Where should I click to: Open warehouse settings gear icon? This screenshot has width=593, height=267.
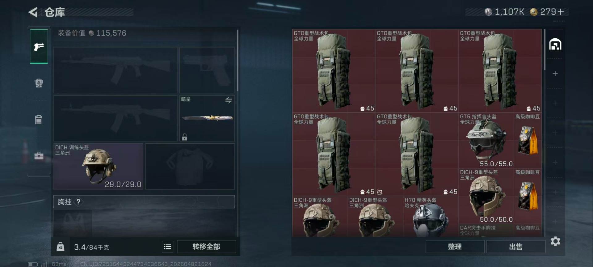pos(555,241)
